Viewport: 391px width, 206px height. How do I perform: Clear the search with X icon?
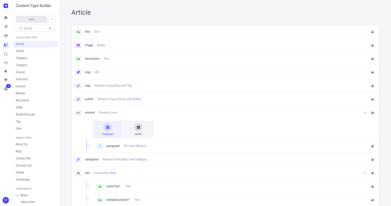50,28
